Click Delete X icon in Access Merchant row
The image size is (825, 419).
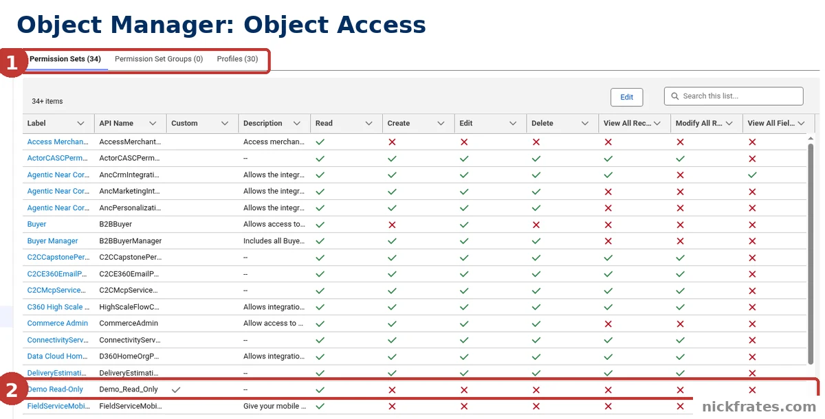tap(536, 142)
